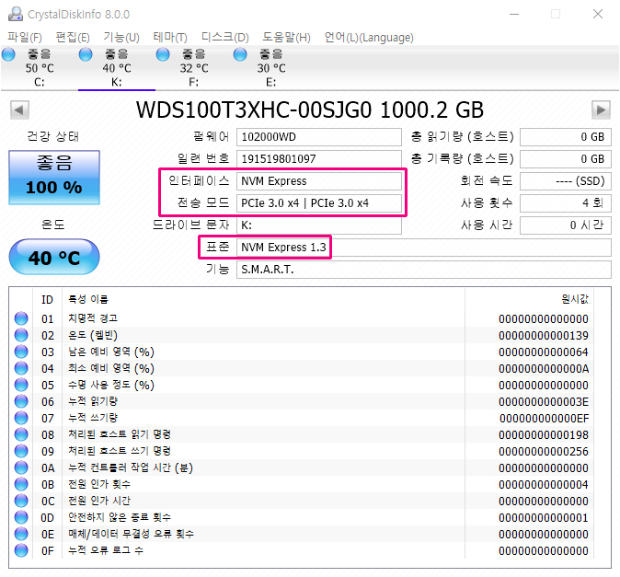Click the transfer mode field PCIe 3.0 x4
This screenshot has height=577, width=620.
pos(319,203)
